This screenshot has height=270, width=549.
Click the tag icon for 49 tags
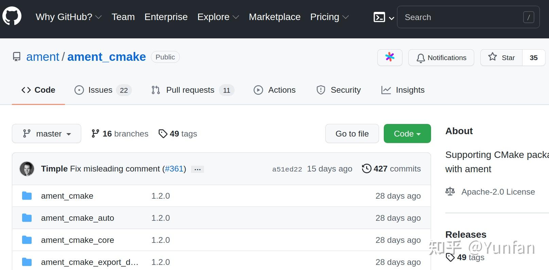tap(163, 134)
